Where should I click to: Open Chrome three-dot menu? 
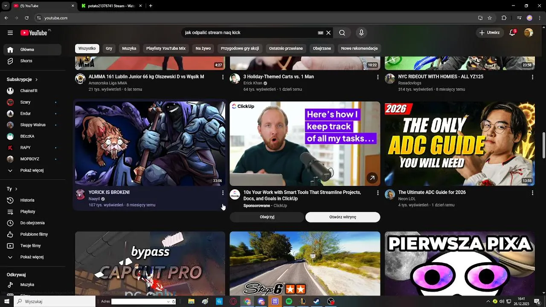pos(540,18)
